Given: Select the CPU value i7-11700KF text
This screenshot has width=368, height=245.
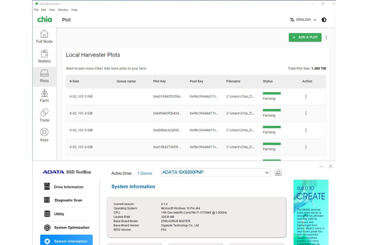Looking at the screenshot, I should point(194,212).
